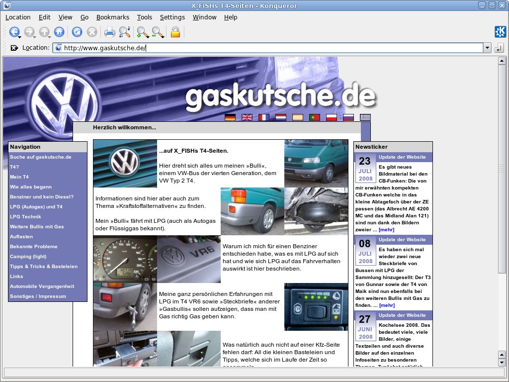
Task: Open the Go menu
Action: (x=85, y=17)
